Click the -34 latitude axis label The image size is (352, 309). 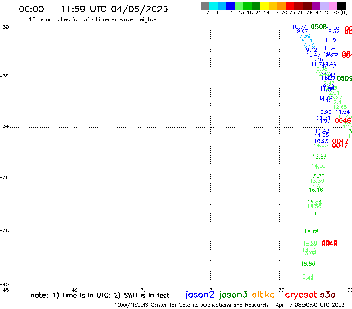(4, 126)
